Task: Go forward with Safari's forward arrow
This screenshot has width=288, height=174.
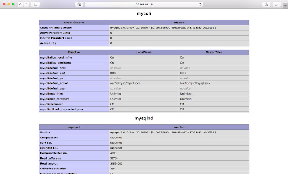Action: [x=26, y=4]
